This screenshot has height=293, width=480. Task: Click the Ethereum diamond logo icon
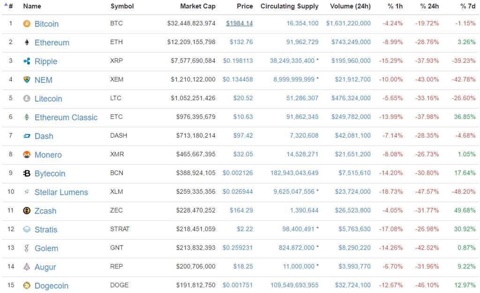click(x=27, y=43)
